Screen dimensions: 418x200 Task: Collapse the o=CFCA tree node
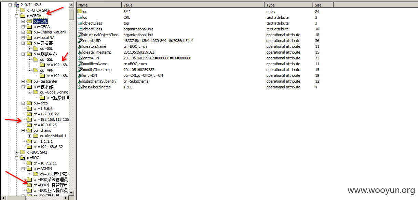point(16,16)
